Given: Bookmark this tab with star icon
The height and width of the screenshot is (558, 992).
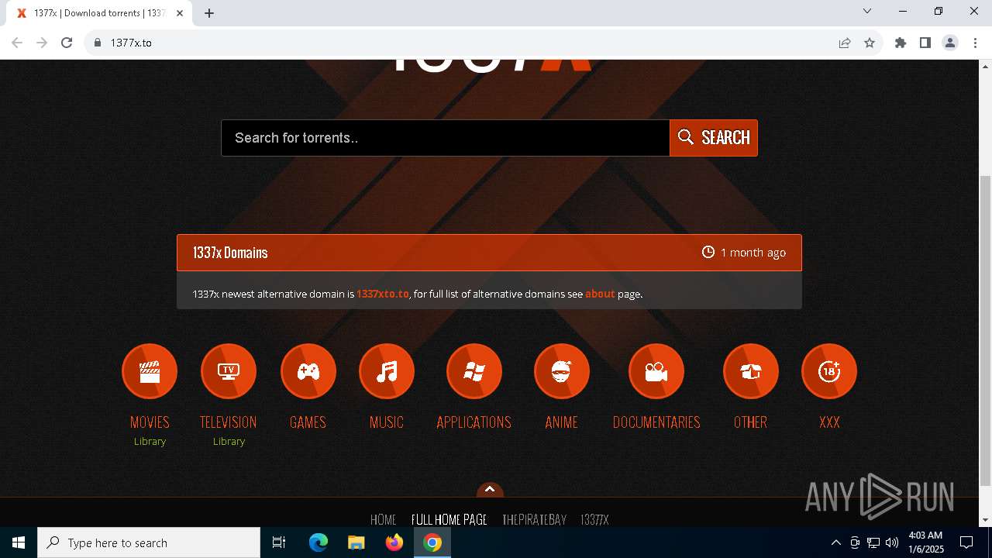Looking at the screenshot, I should (870, 43).
